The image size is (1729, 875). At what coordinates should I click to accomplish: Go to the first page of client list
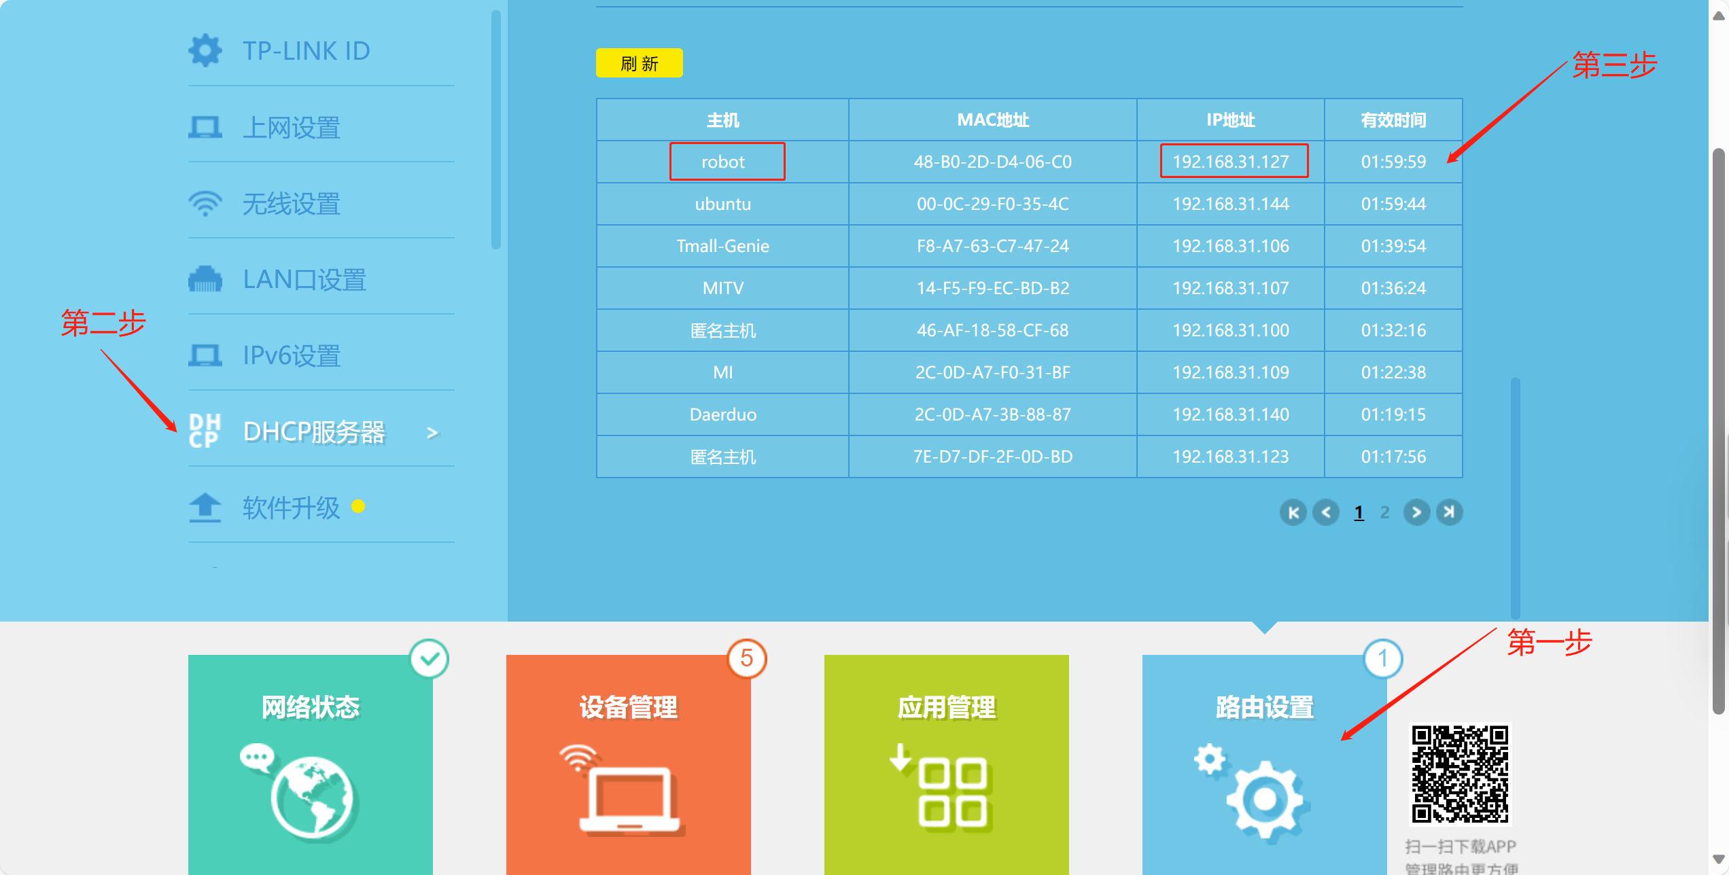tap(1293, 512)
